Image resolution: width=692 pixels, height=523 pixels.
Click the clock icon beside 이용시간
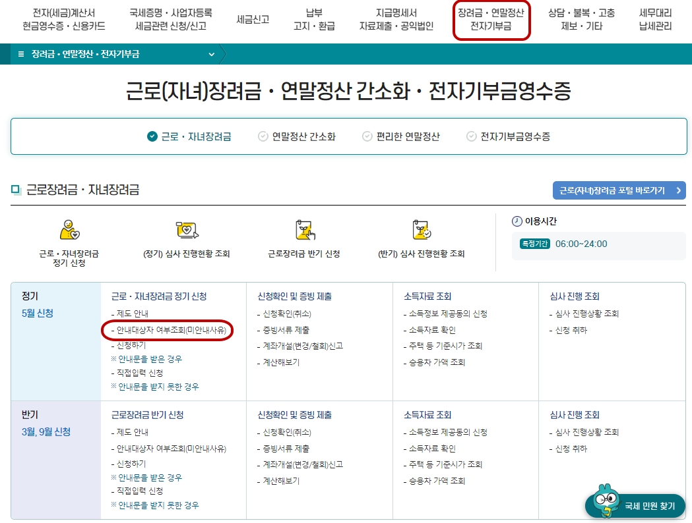coord(518,220)
